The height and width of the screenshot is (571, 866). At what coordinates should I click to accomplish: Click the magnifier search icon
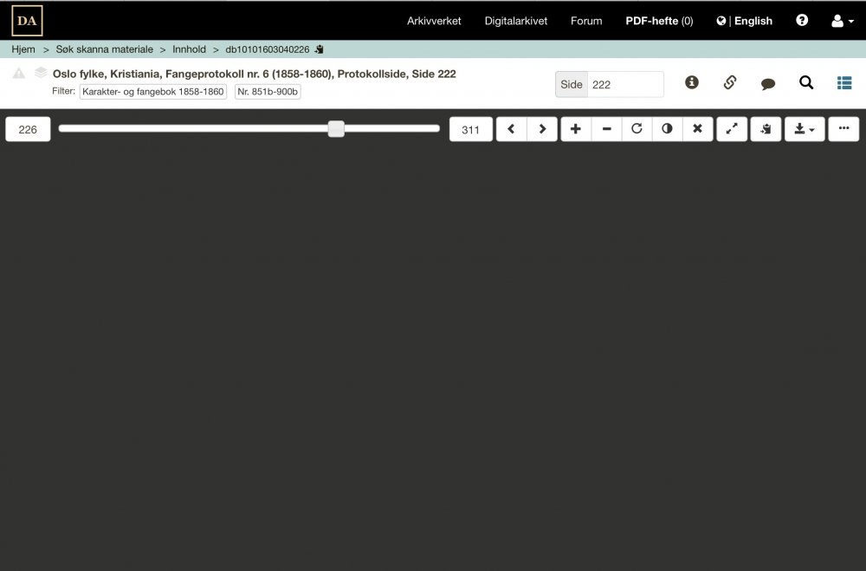tap(806, 82)
